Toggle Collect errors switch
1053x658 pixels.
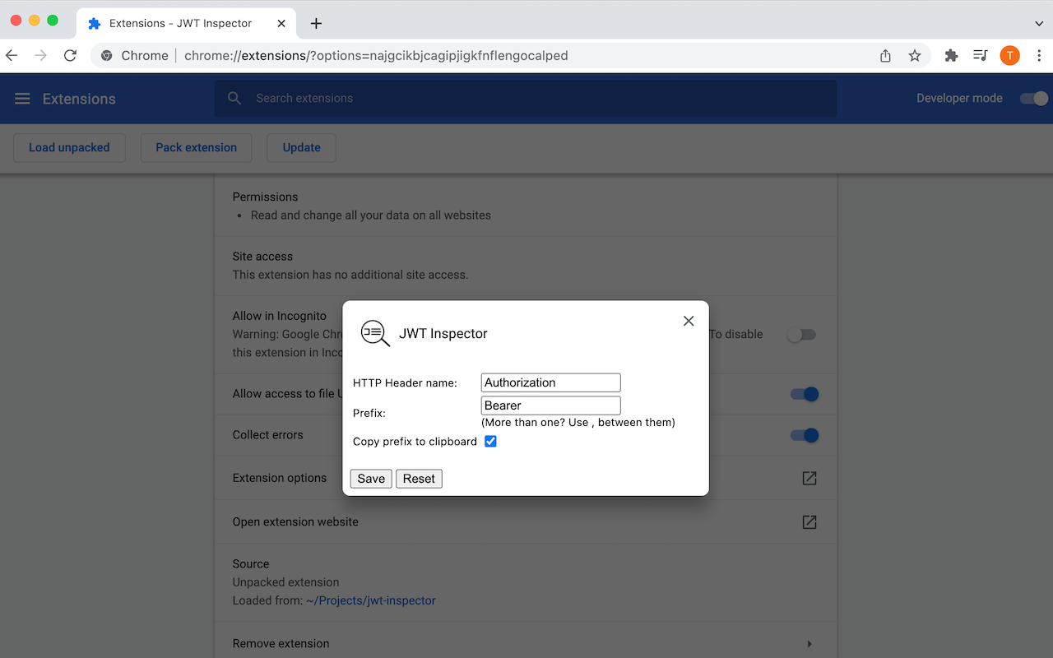click(805, 435)
